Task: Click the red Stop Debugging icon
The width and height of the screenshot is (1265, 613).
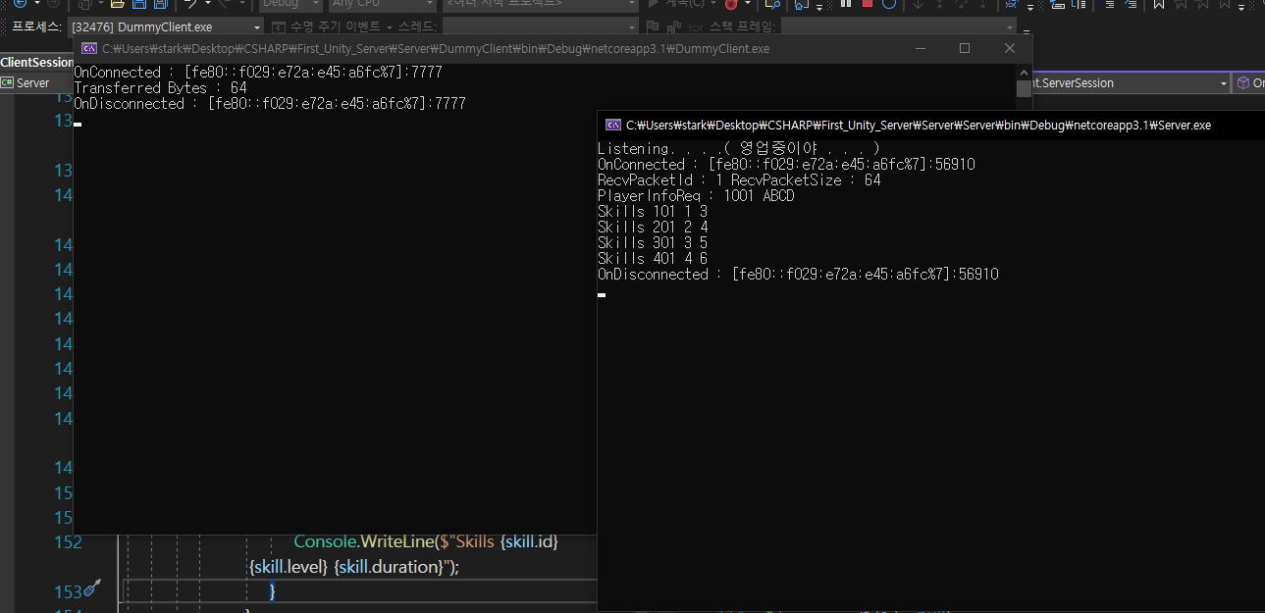Action: coord(868,5)
